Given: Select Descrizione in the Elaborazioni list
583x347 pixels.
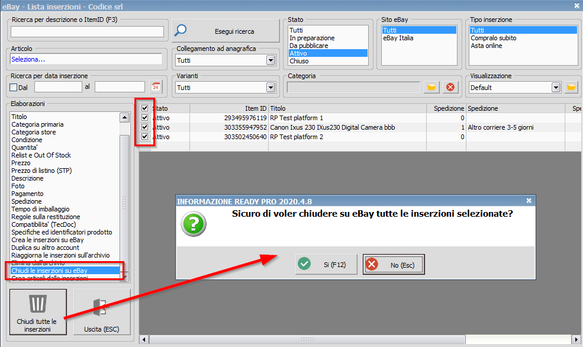Looking at the screenshot, I should [x=65, y=178].
